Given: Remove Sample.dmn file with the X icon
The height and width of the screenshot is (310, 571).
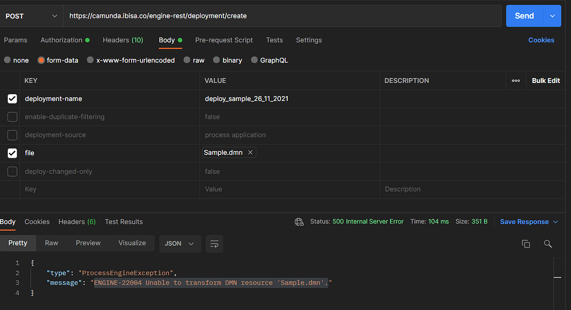Looking at the screenshot, I should [250, 152].
